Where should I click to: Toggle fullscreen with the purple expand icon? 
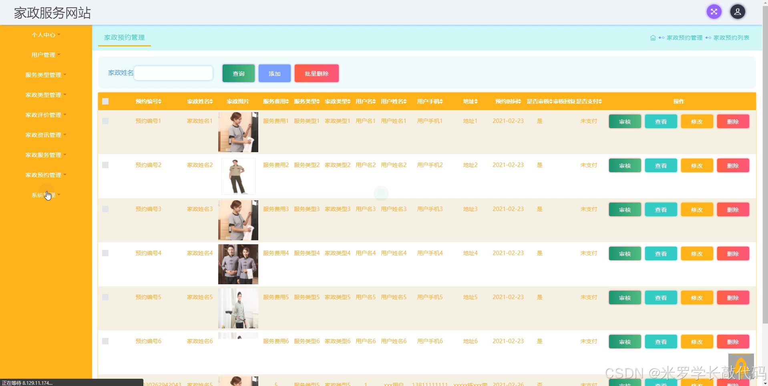click(714, 12)
